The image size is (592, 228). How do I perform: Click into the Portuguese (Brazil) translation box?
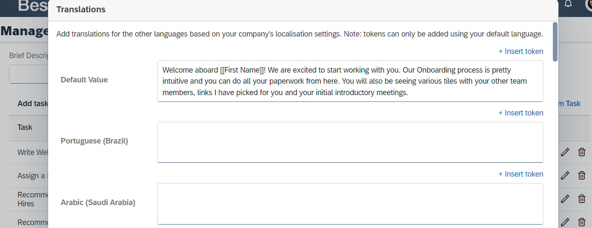350,142
